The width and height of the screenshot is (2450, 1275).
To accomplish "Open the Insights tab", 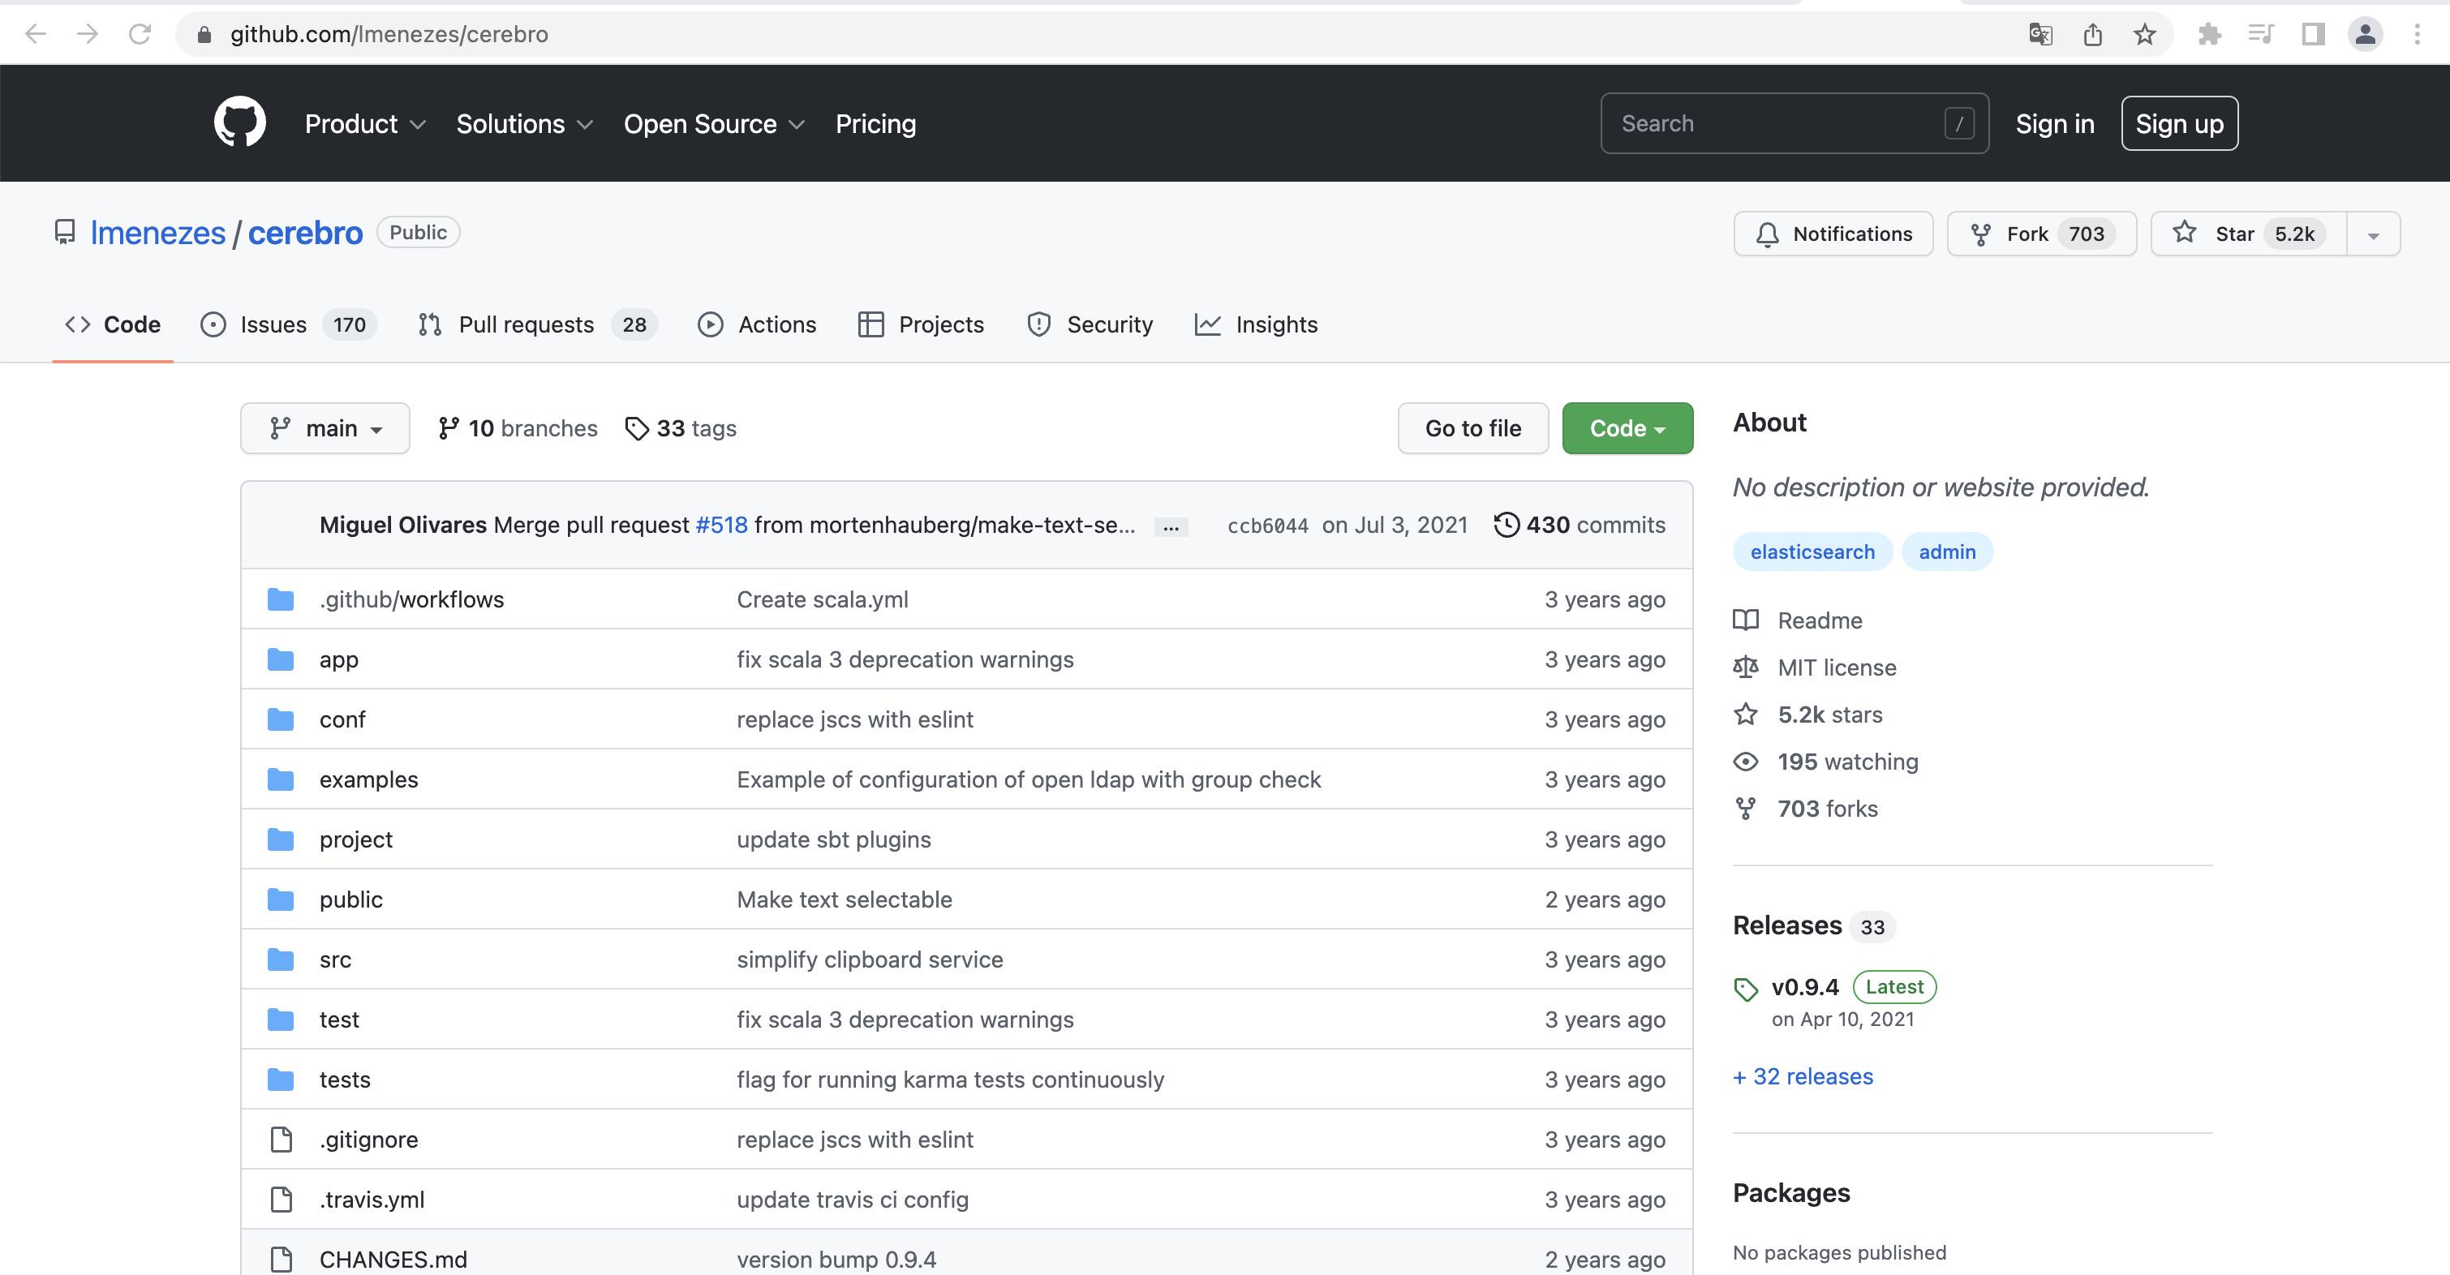I will tap(1256, 324).
